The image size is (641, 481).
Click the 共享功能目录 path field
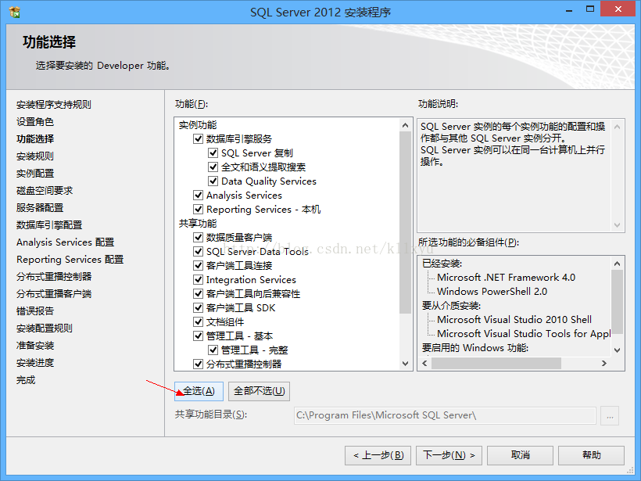pyautogui.click(x=445, y=415)
